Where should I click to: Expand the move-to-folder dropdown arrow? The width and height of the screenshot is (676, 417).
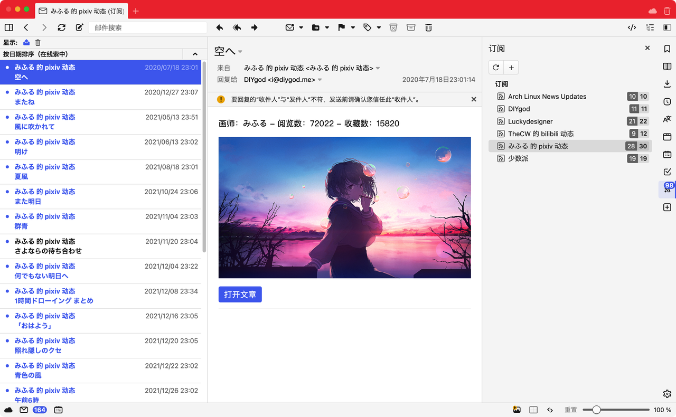tap(327, 27)
